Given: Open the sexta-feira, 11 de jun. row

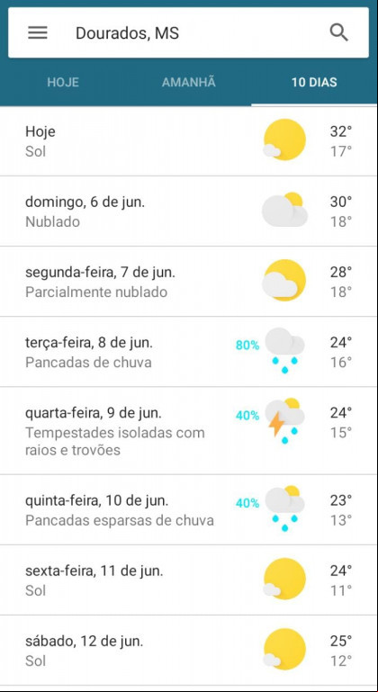Looking at the screenshot, I should [188, 580].
